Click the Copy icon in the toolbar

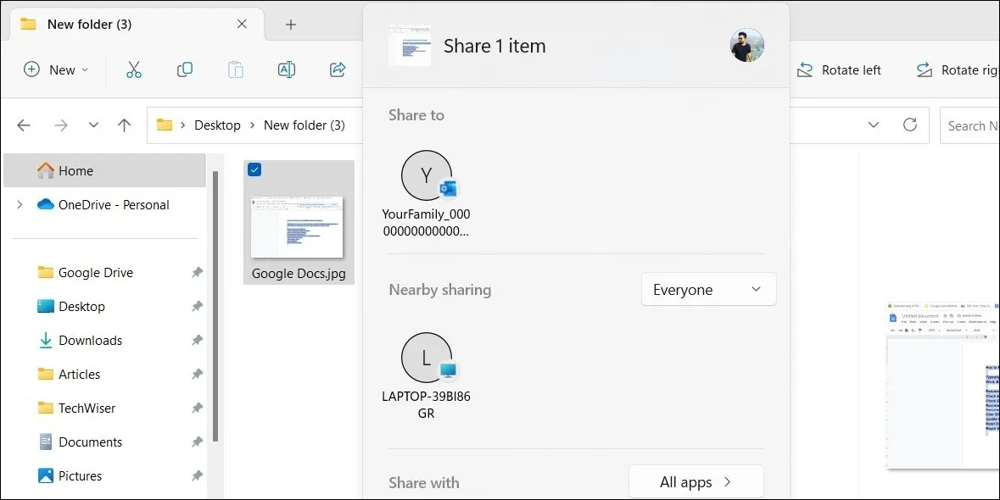(184, 69)
